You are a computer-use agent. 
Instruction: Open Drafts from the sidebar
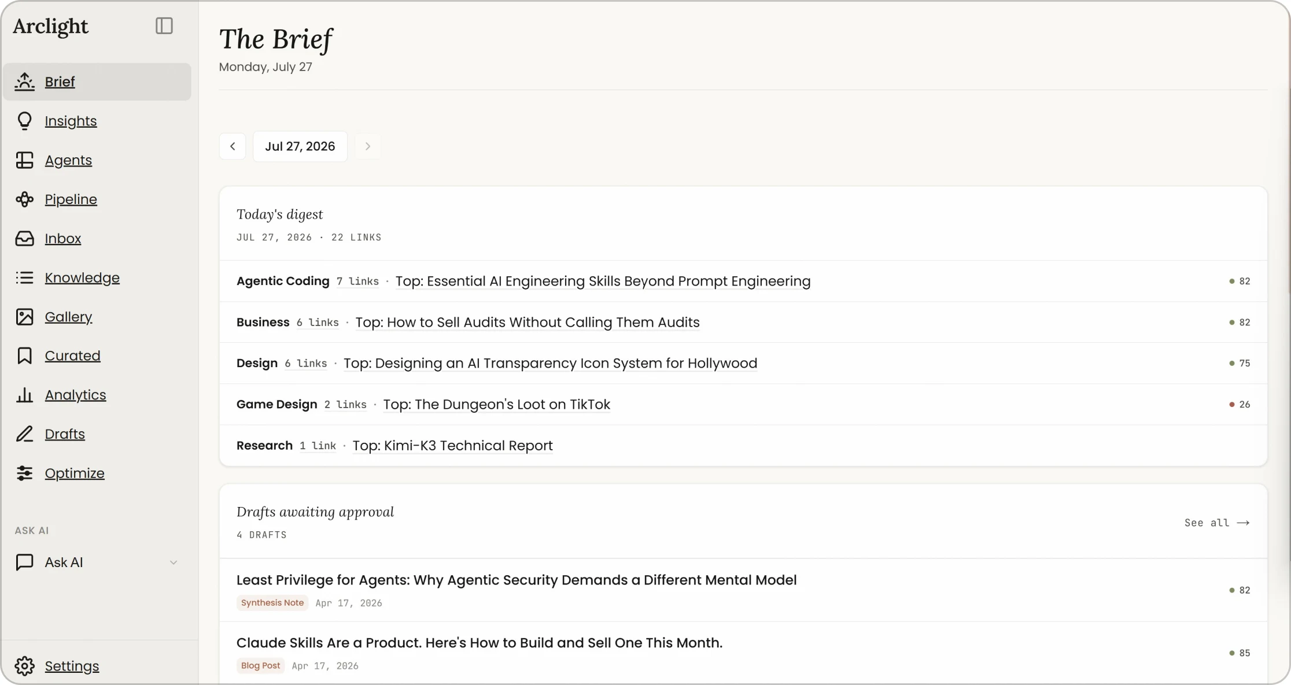(x=65, y=434)
